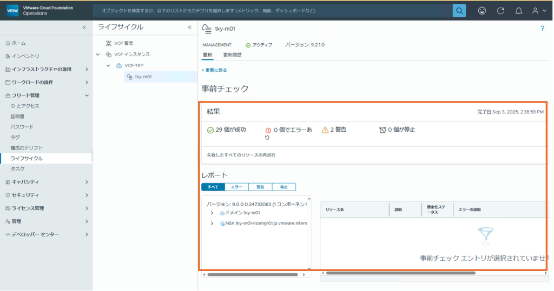554x291 pixels.
Task: Expand NSX tky-m01-nsxmgr01 report row
Action: pos(212,224)
